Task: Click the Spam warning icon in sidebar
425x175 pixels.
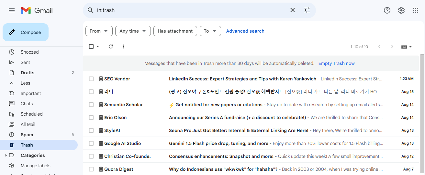Action: click(x=12, y=135)
